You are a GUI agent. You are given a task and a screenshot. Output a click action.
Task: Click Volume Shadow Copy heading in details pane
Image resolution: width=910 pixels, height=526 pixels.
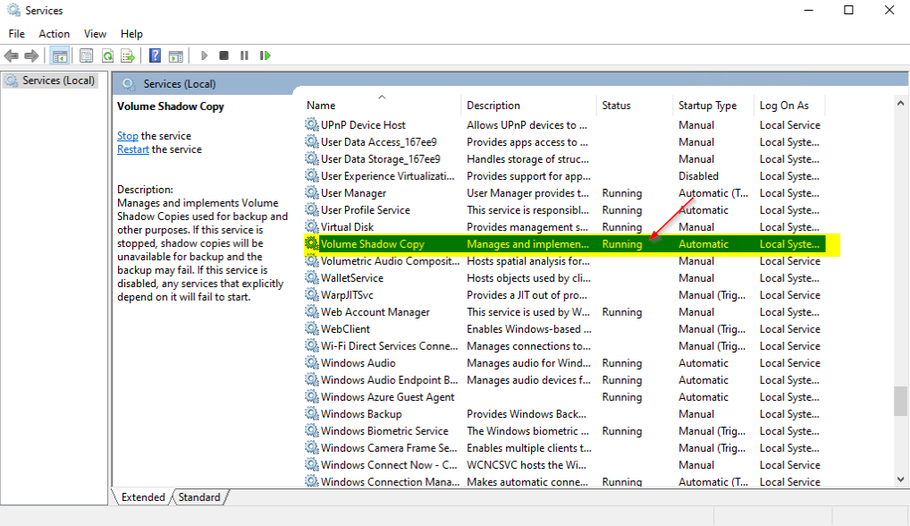pos(170,106)
